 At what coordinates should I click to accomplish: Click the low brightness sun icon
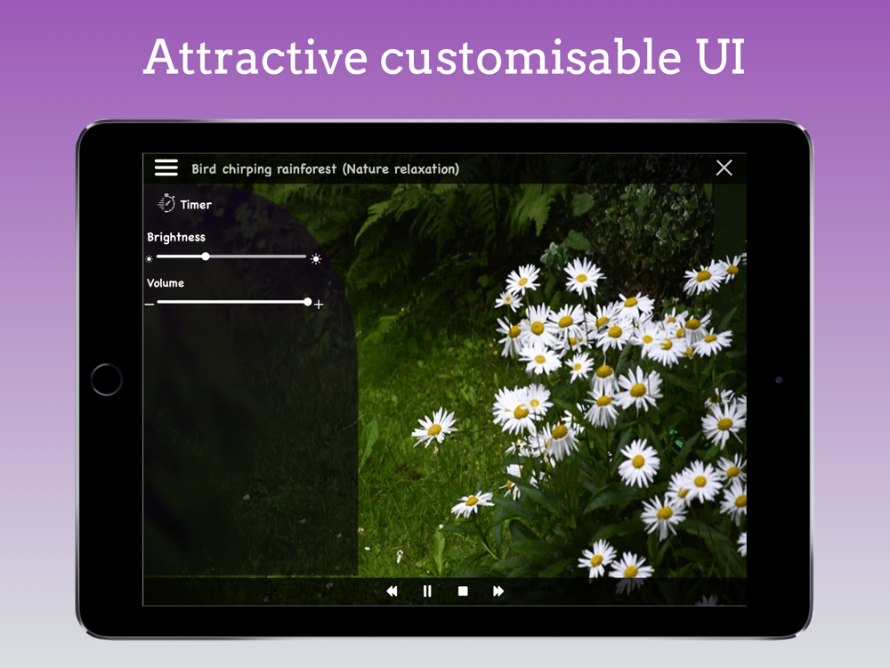(150, 259)
